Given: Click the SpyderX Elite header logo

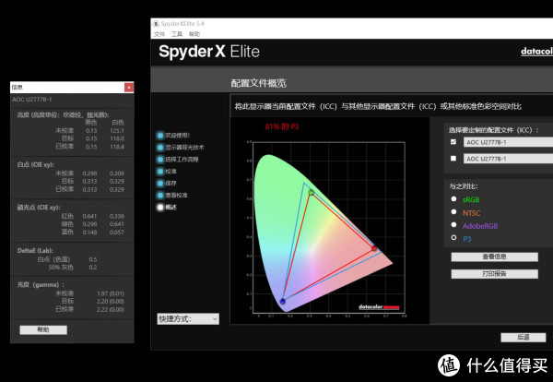Looking at the screenshot, I should (x=209, y=52).
